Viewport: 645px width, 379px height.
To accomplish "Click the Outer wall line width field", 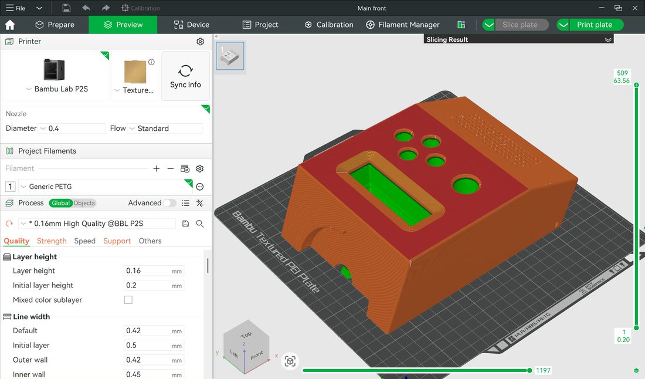I will [x=154, y=360].
